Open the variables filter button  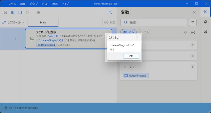[193, 22]
